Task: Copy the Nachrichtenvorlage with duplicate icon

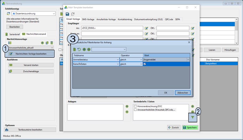Action: 47,43
